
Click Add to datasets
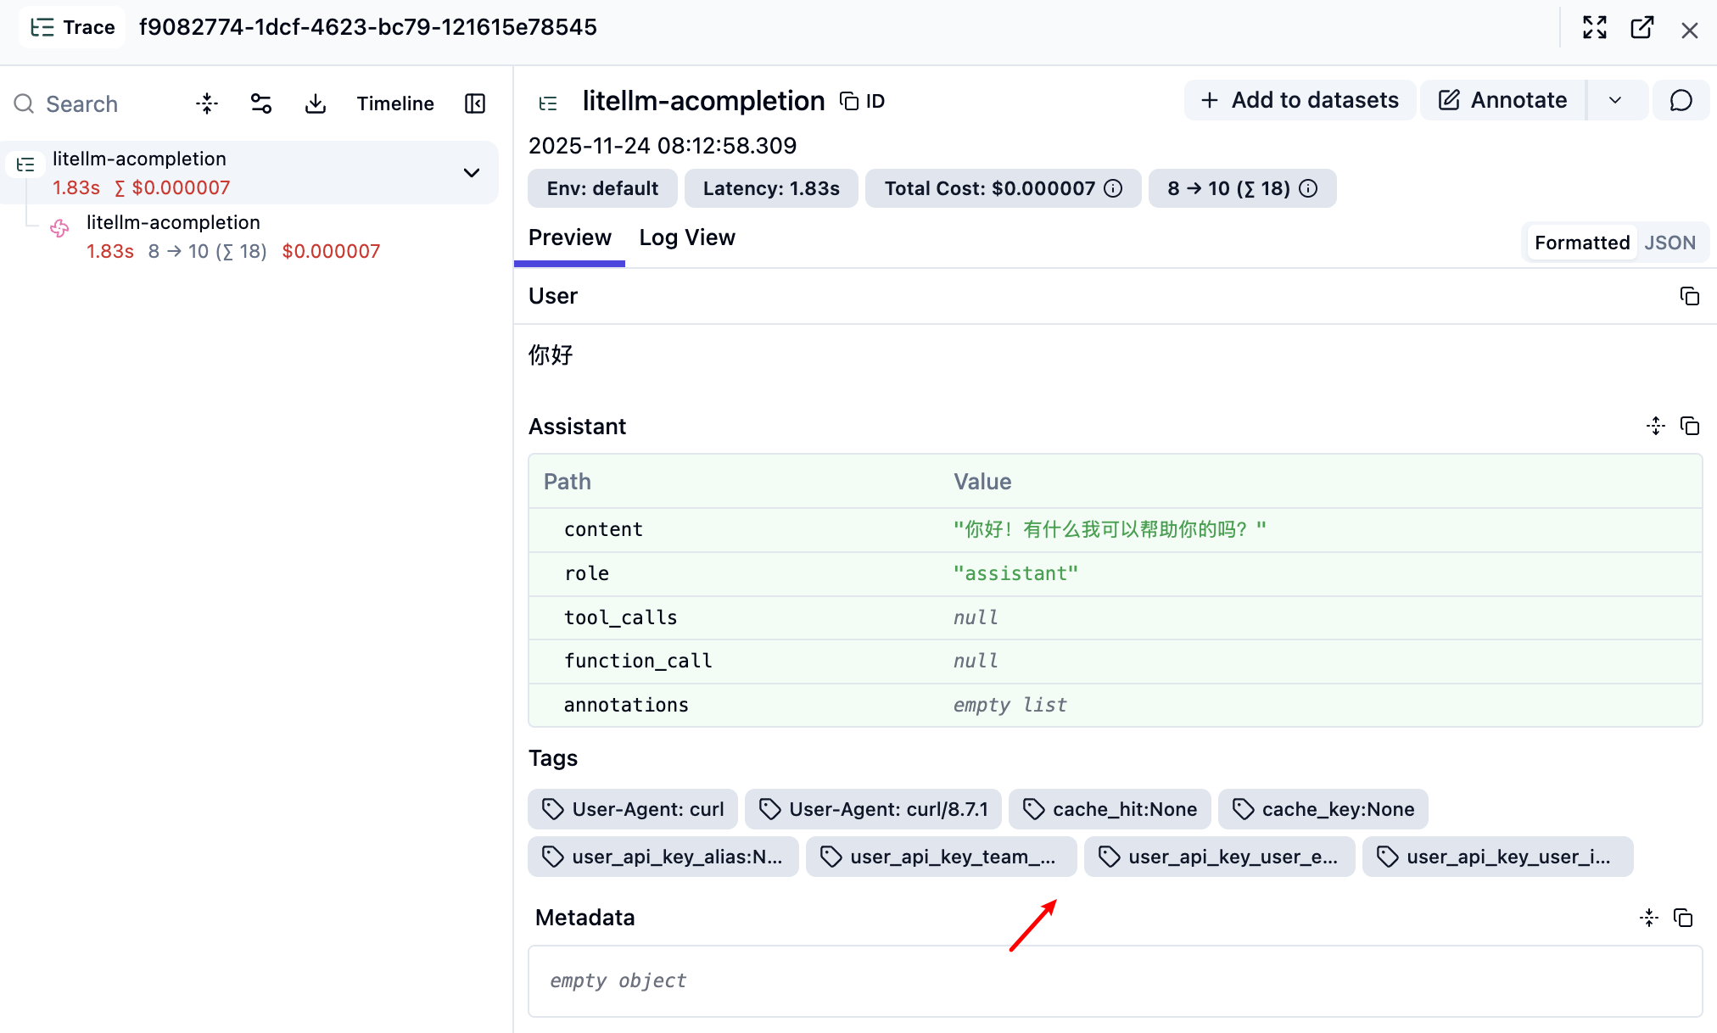pyautogui.click(x=1299, y=100)
